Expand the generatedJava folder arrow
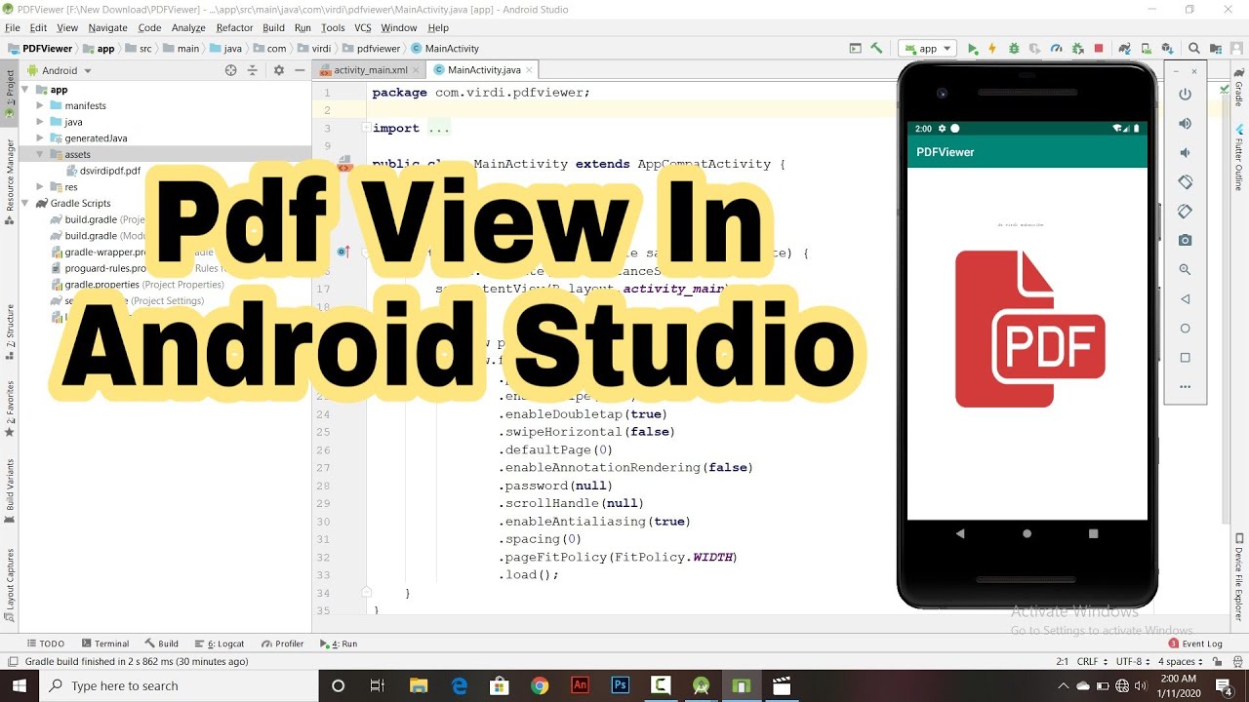Image resolution: width=1249 pixels, height=702 pixels. [x=40, y=138]
